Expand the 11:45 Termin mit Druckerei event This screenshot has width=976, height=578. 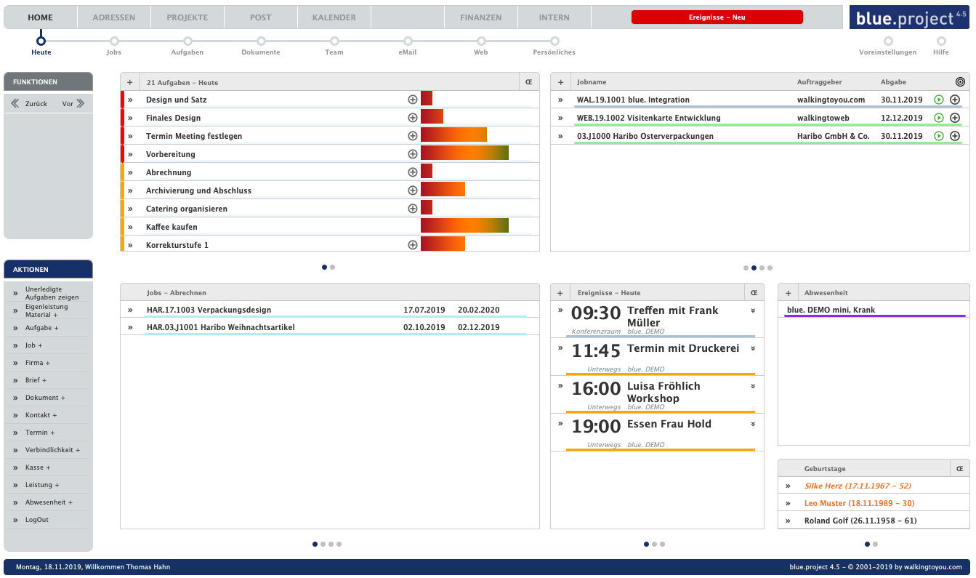753,348
